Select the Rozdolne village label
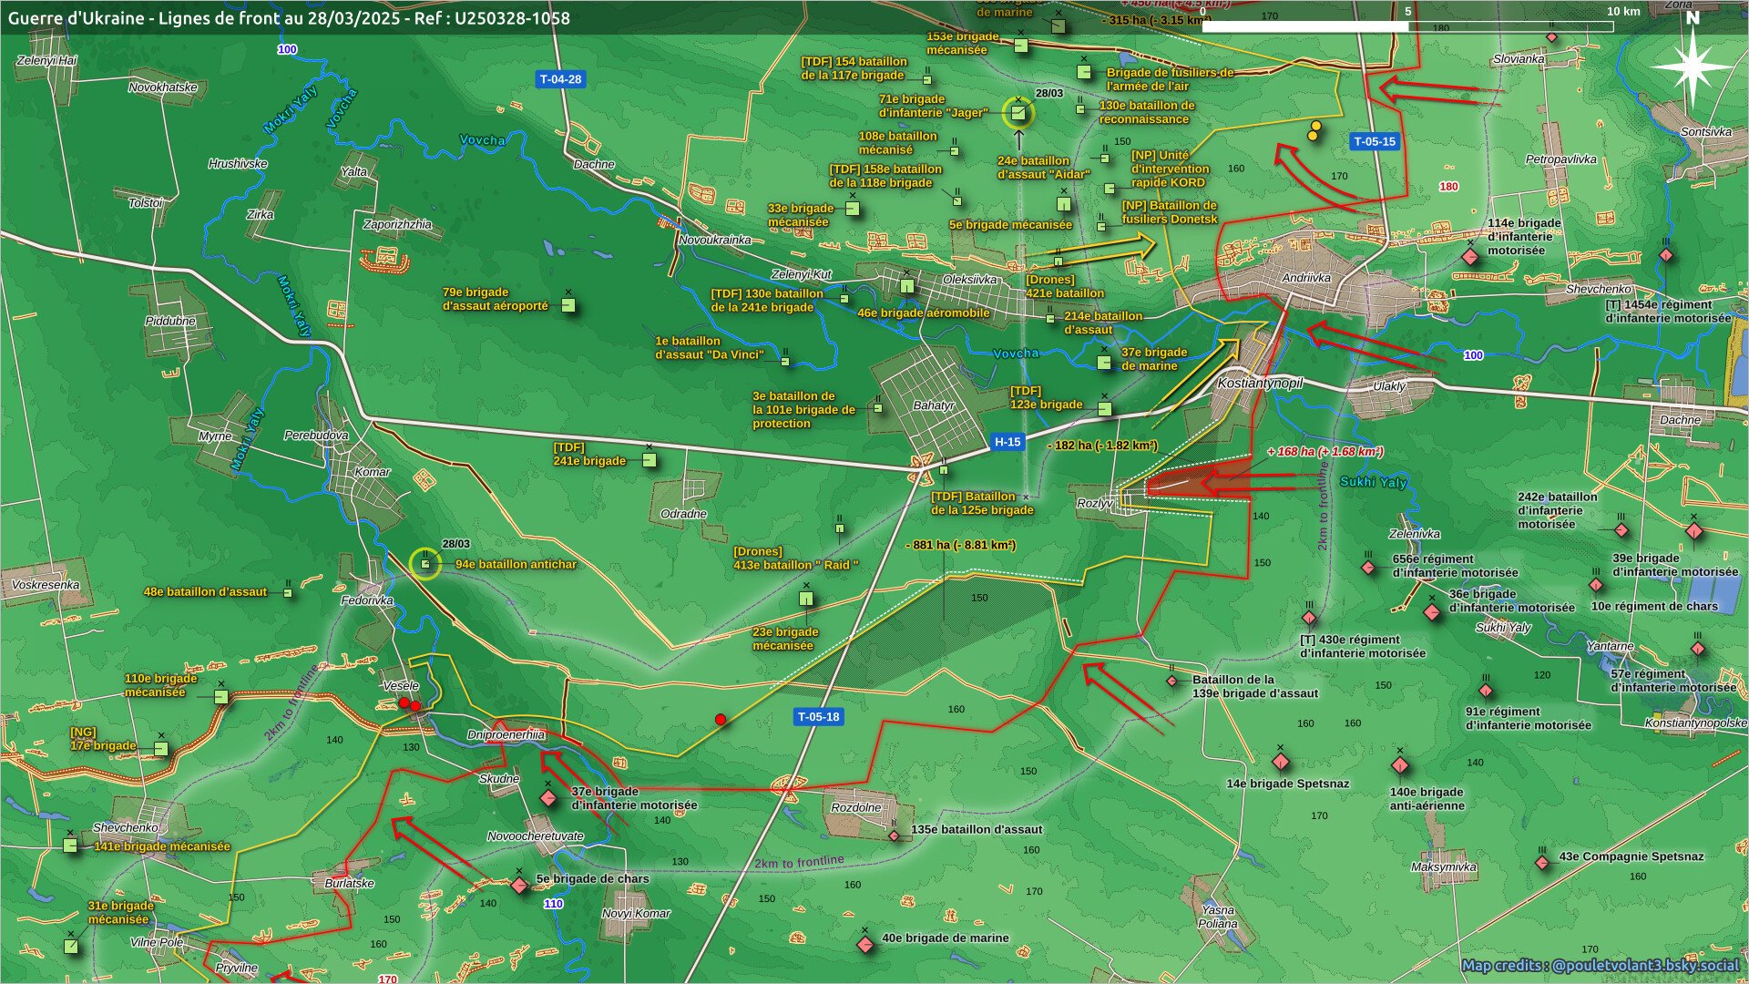 (x=856, y=807)
